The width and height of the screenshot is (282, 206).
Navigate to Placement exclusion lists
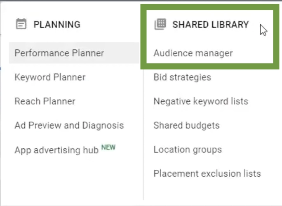coord(207,173)
